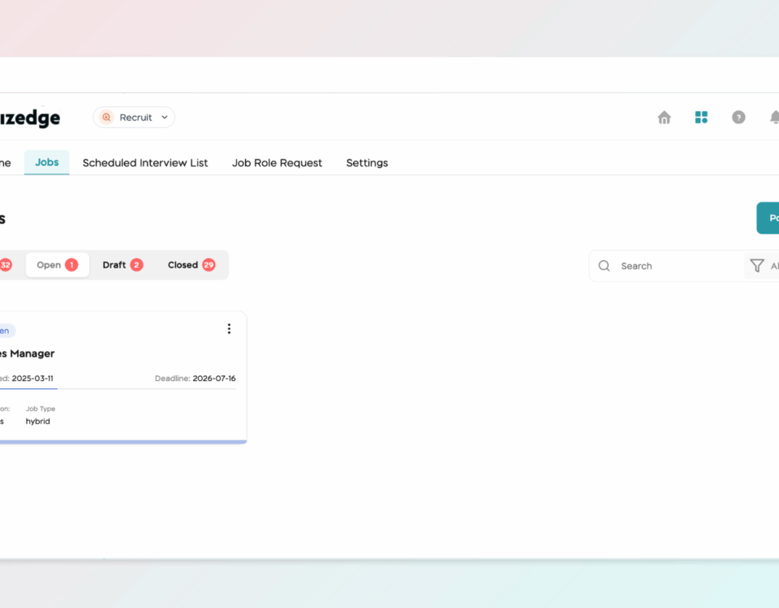Click the Draft count badge 2
Viewport: 779px width, 608px height.
point(136,265)
